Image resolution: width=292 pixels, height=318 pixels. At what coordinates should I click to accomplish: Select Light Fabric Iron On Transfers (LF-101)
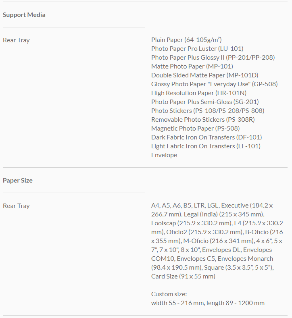tap(206, 146)
